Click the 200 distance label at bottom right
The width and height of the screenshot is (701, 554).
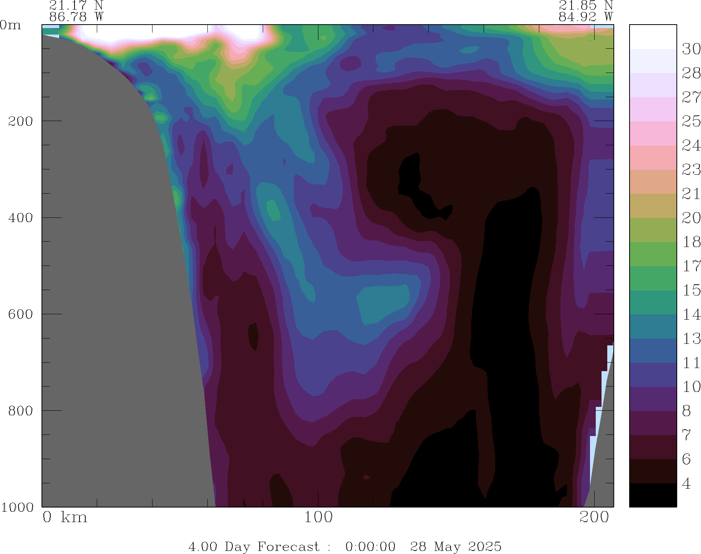click(x=594, y=517)
